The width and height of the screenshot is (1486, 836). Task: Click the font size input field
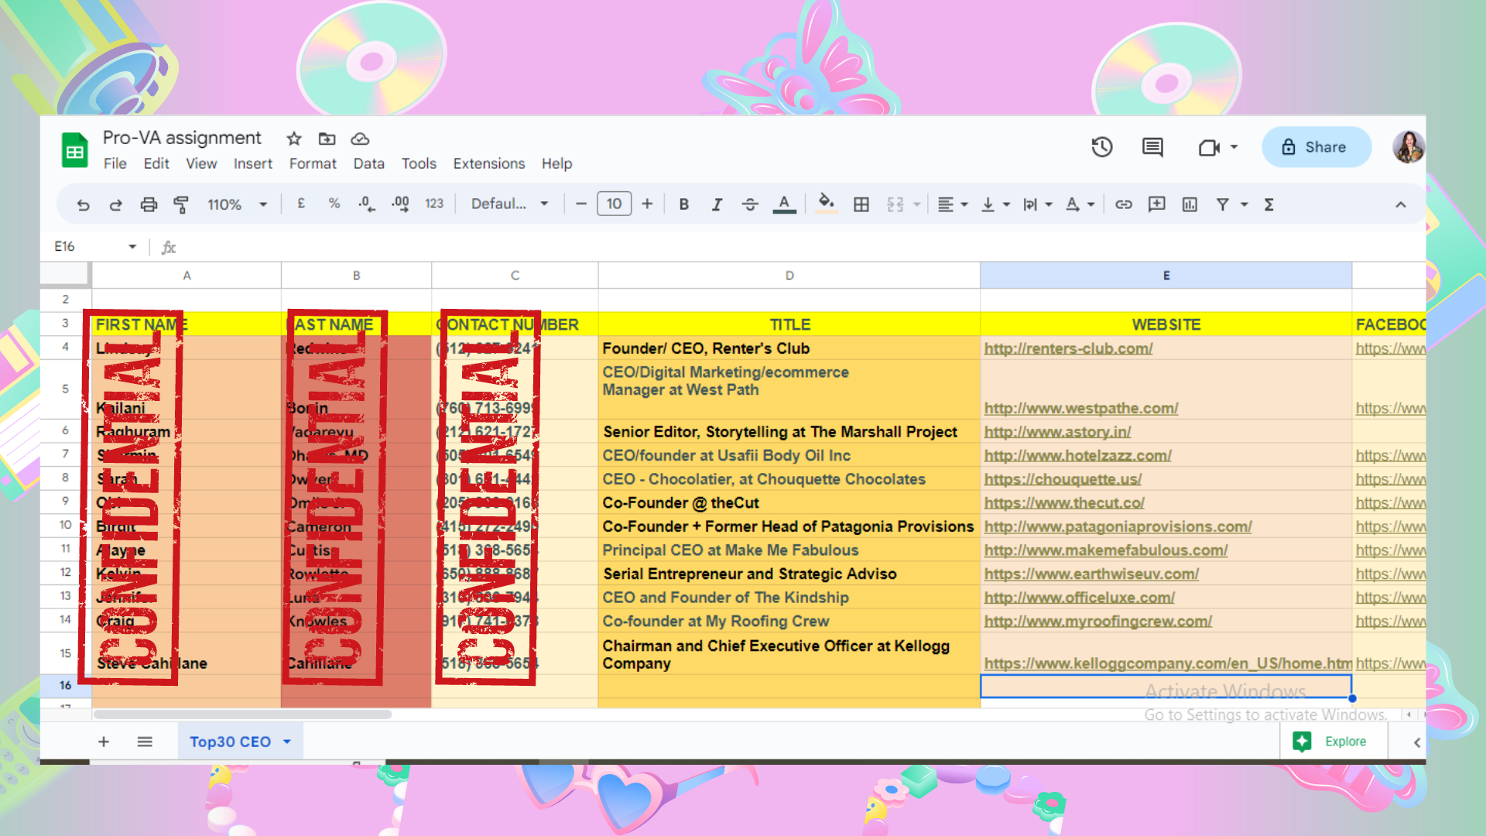614,204
